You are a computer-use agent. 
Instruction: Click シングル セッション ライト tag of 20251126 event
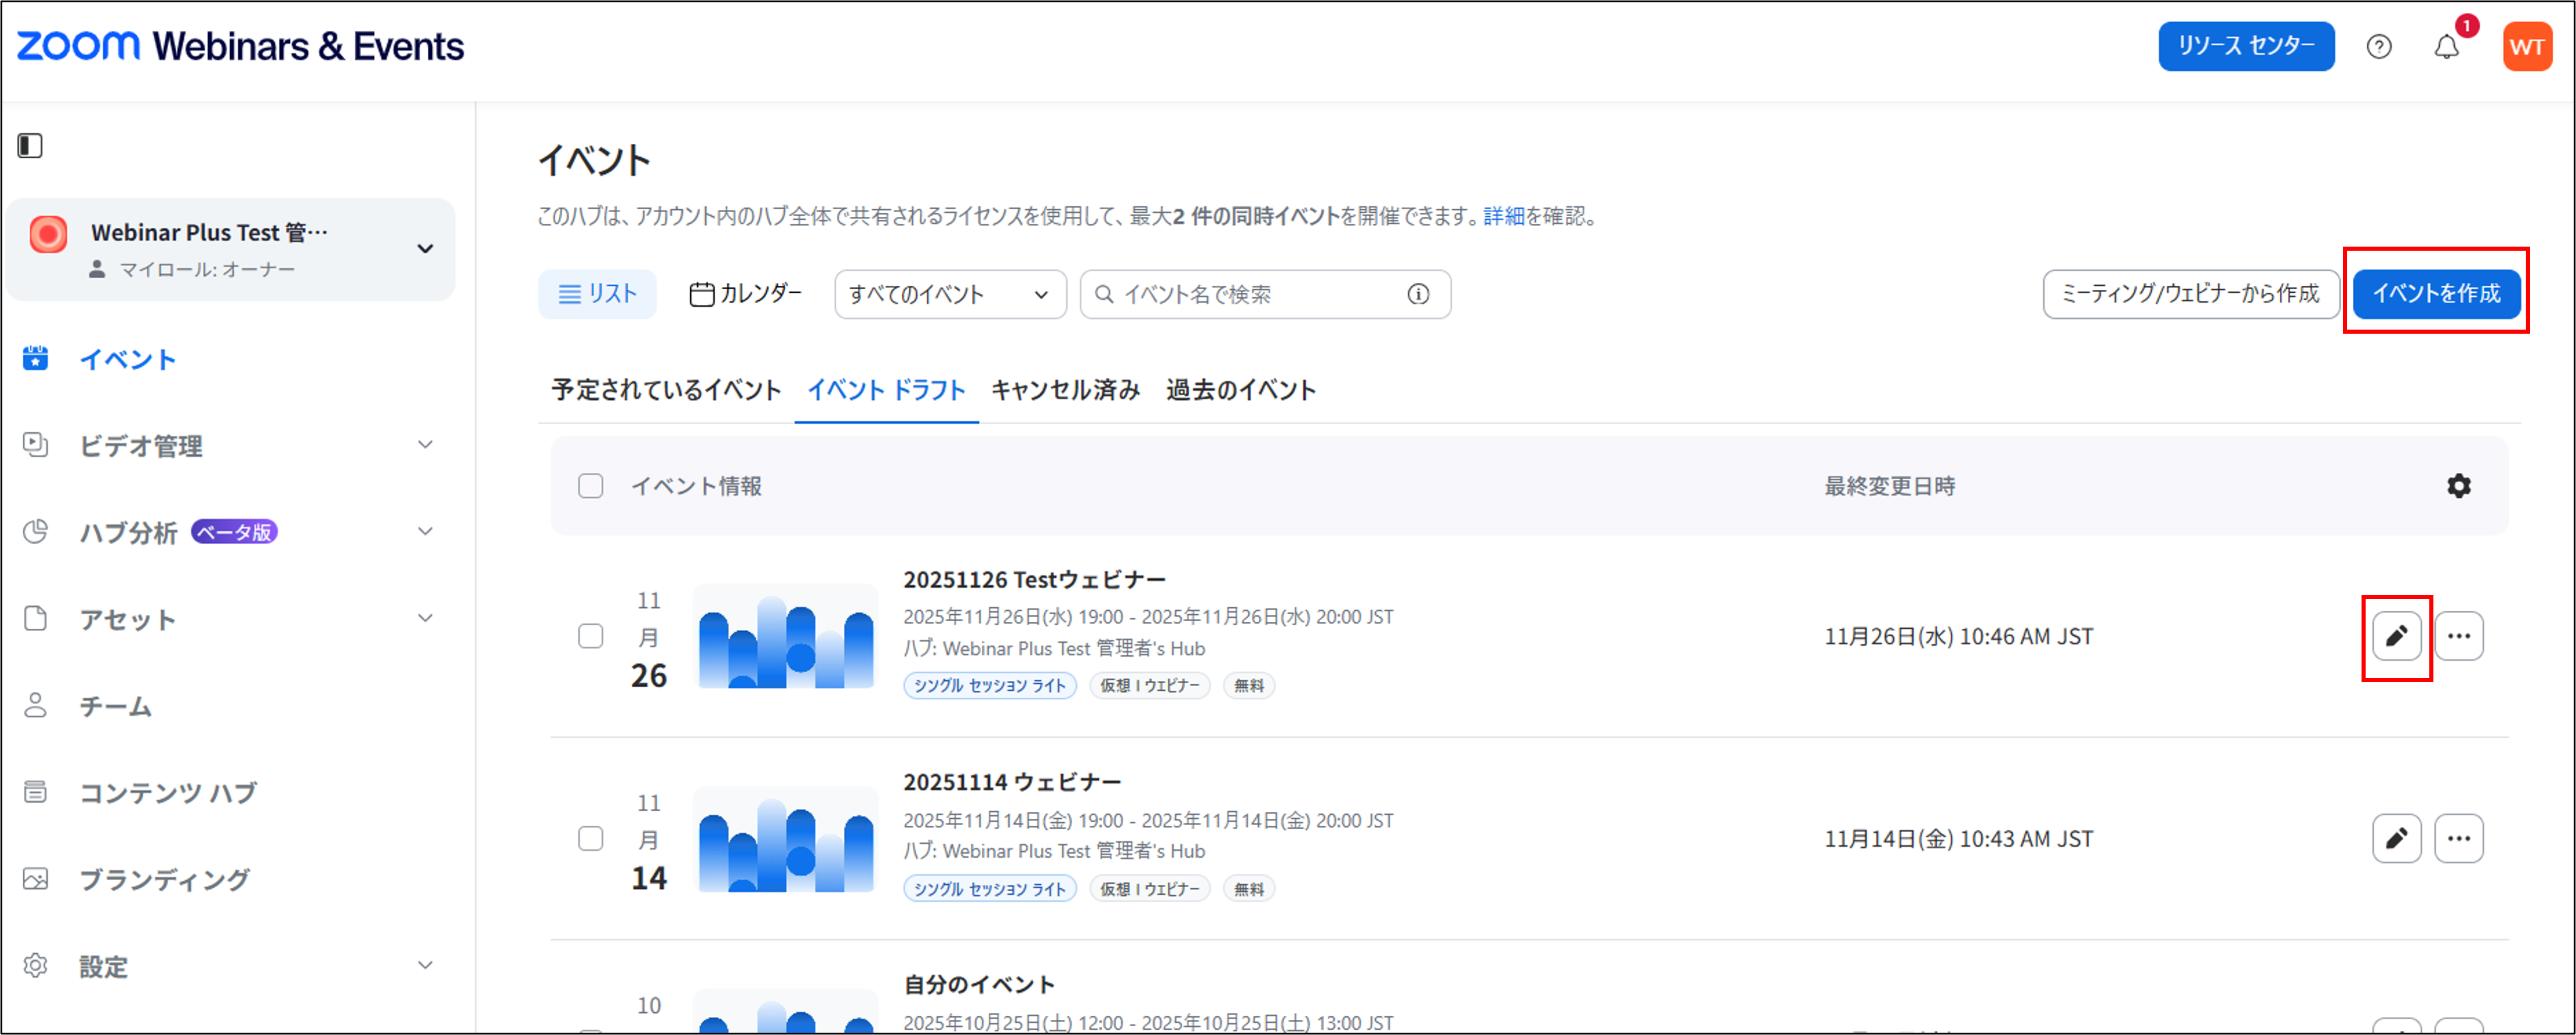tap(990, 686)
